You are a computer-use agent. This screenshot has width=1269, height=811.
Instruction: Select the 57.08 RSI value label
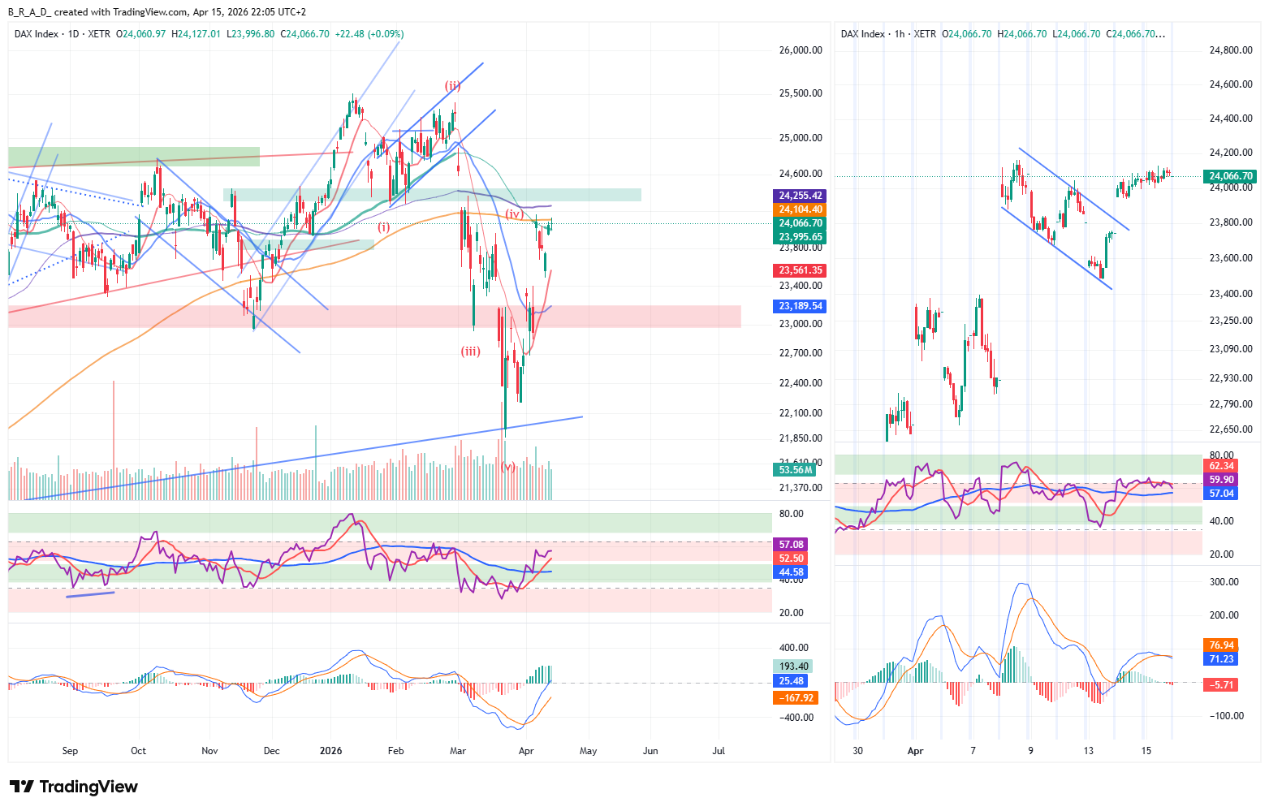pos(792,545)
